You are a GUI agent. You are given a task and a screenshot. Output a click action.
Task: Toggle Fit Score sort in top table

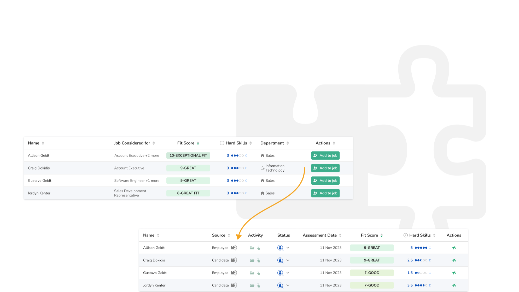198,143
